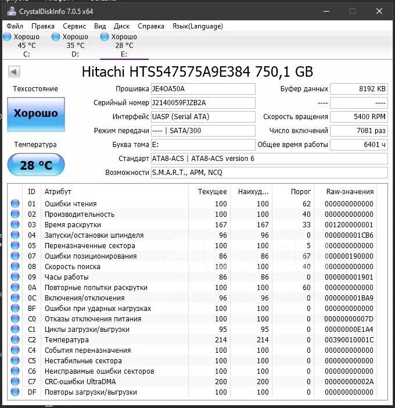This screenshot has height=408, width=395.
Task: Open the Диск menu
Action: tap(121, 26)
